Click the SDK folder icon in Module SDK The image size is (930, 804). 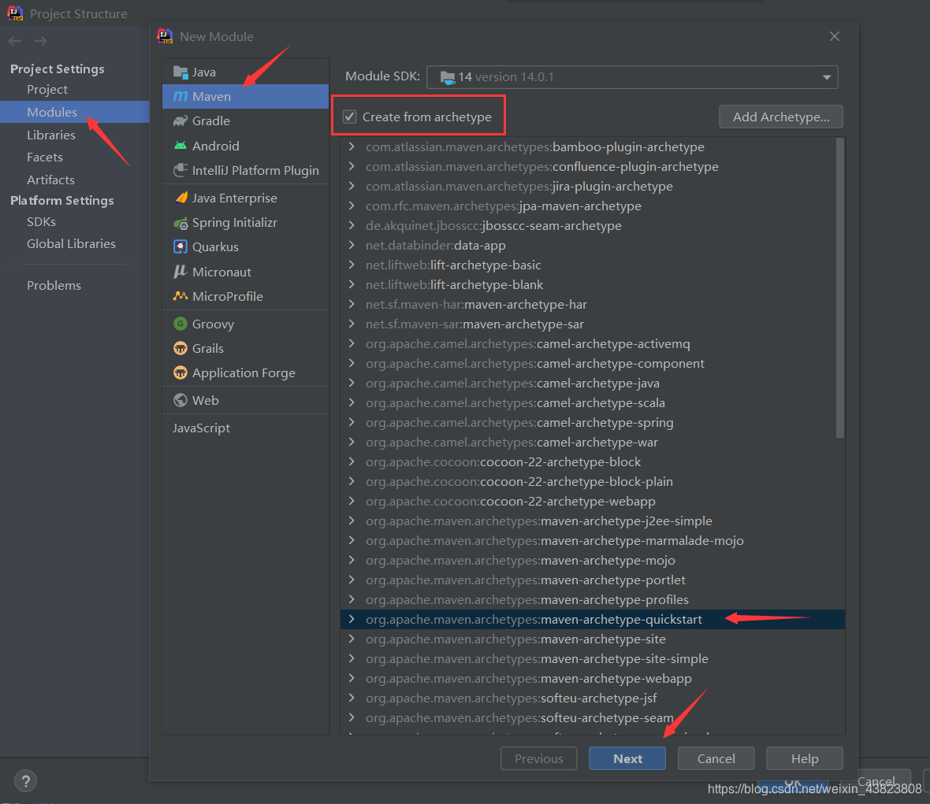tap(448, 77)
